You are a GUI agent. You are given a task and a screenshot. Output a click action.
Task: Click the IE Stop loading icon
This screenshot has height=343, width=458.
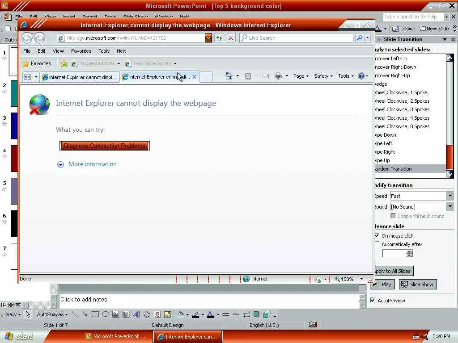click(231, 38)
